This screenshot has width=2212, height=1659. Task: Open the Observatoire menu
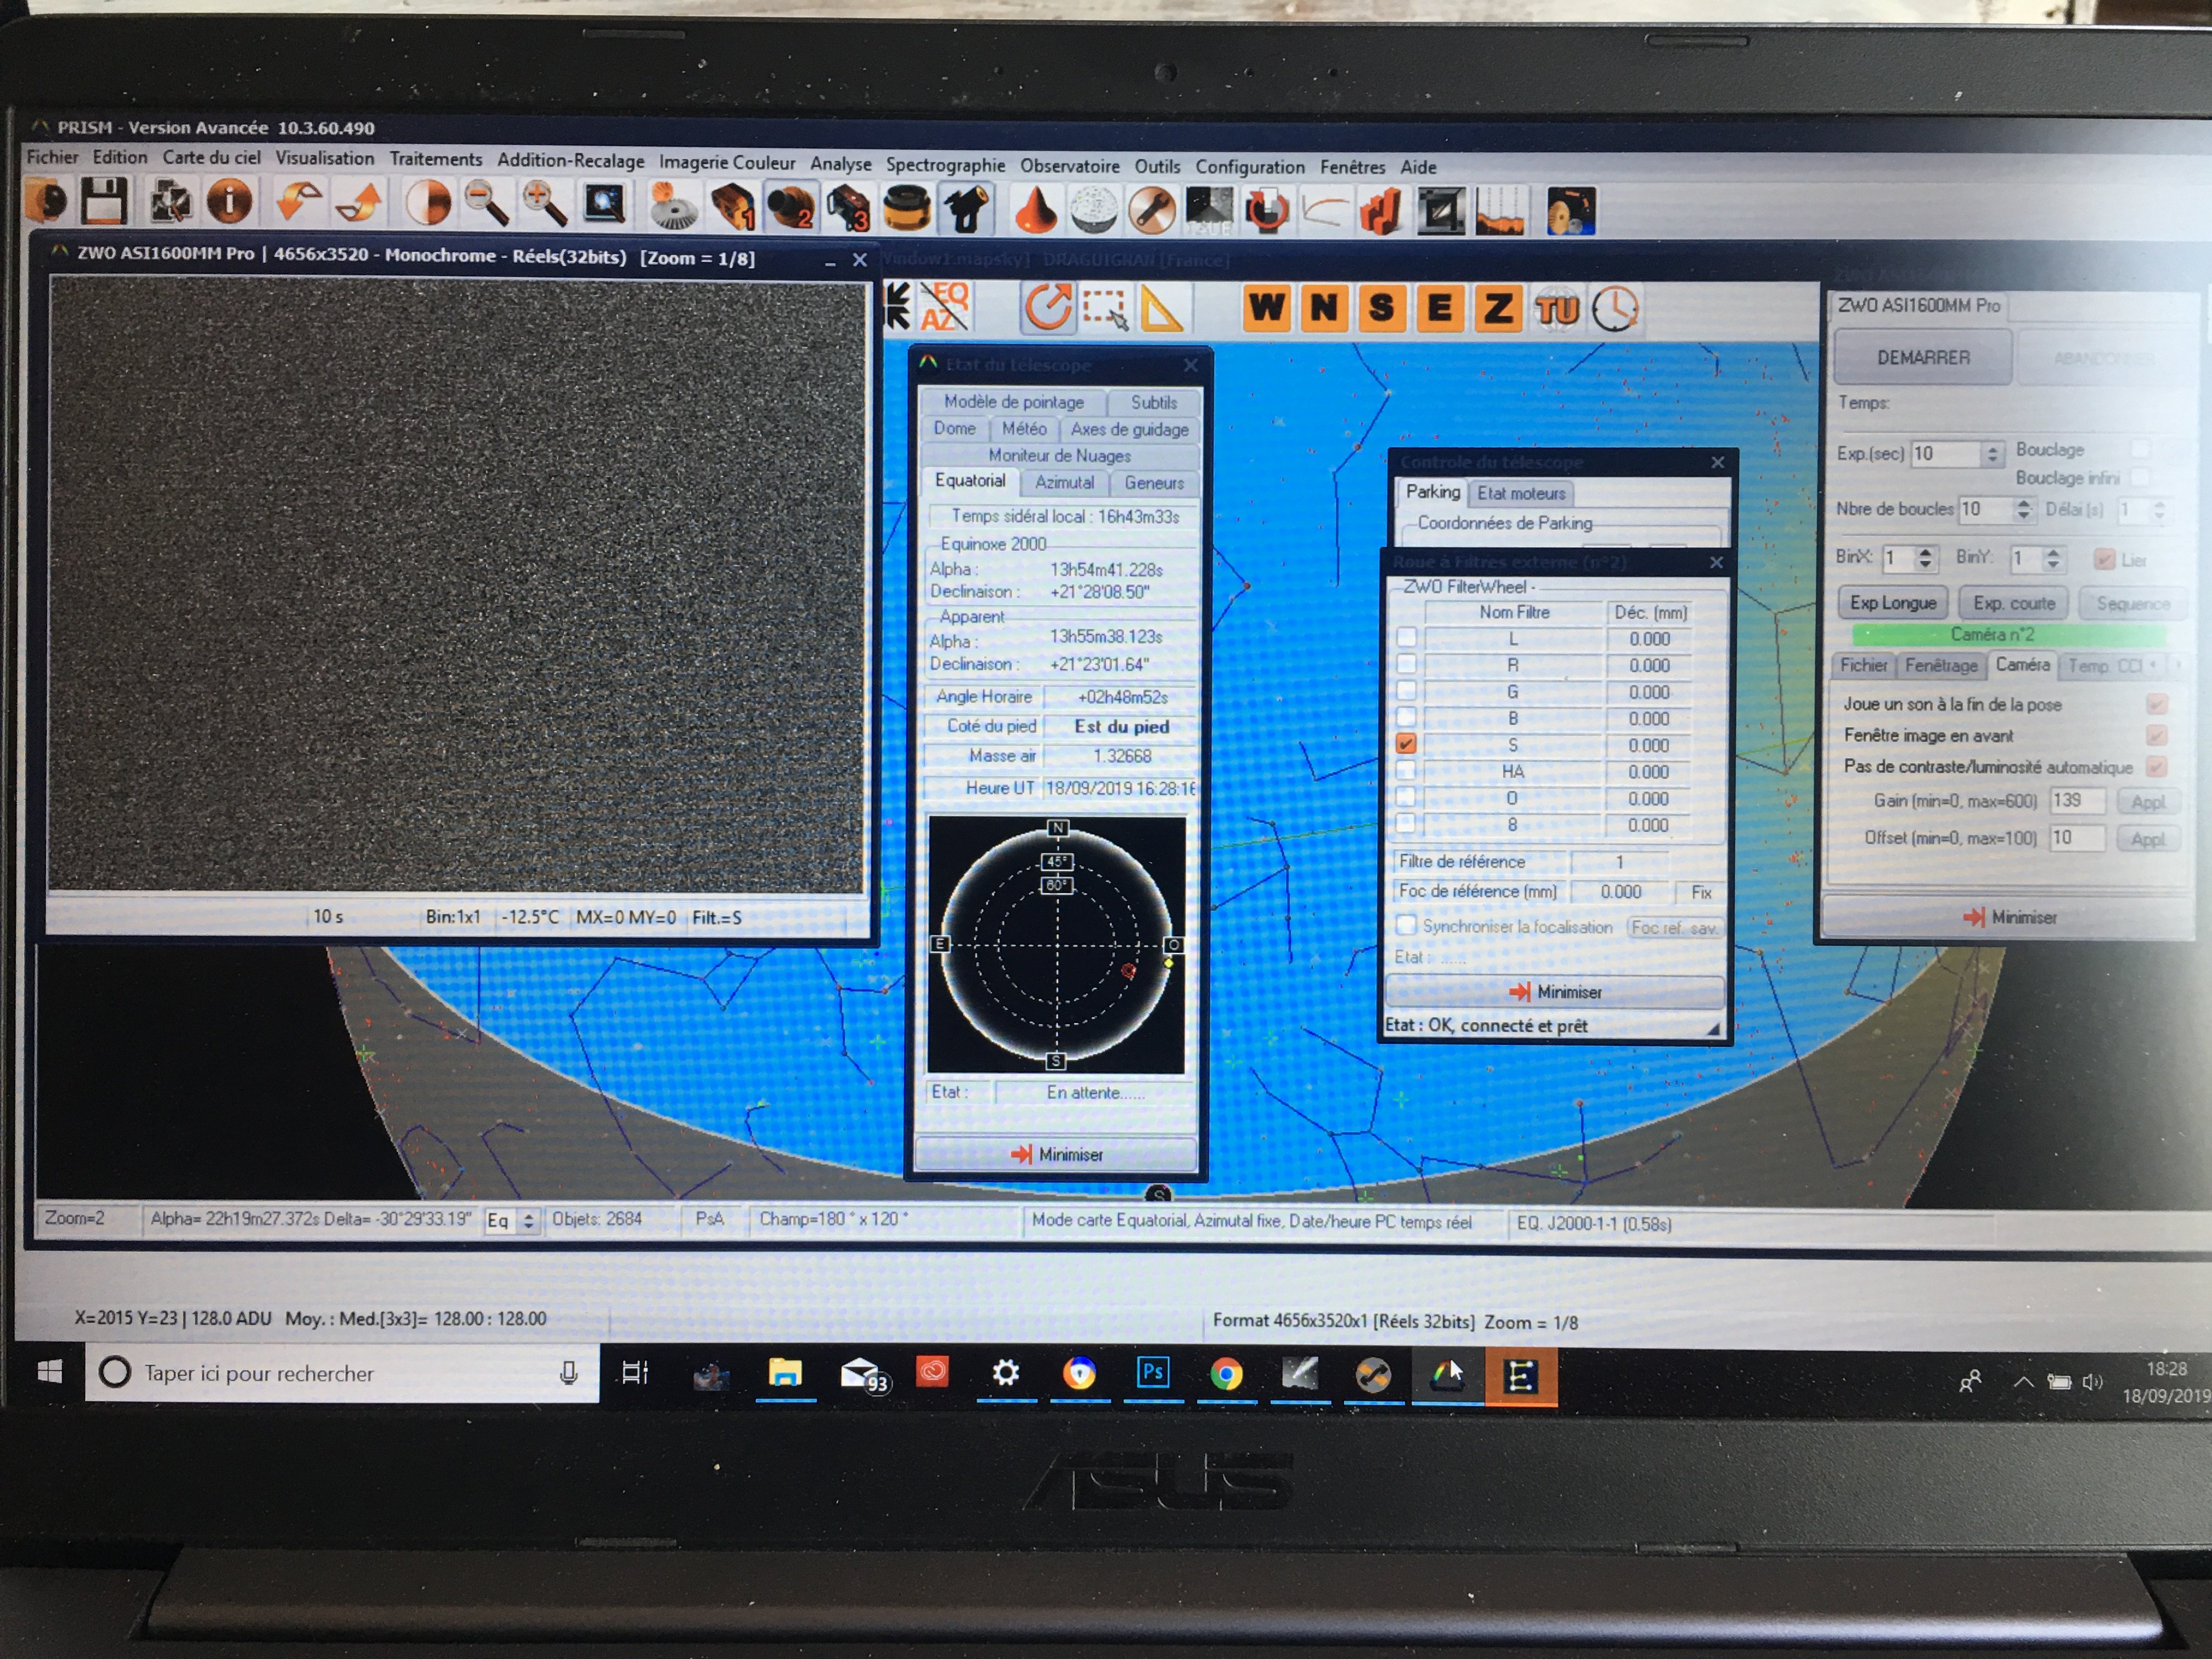tap(1069, 166)
